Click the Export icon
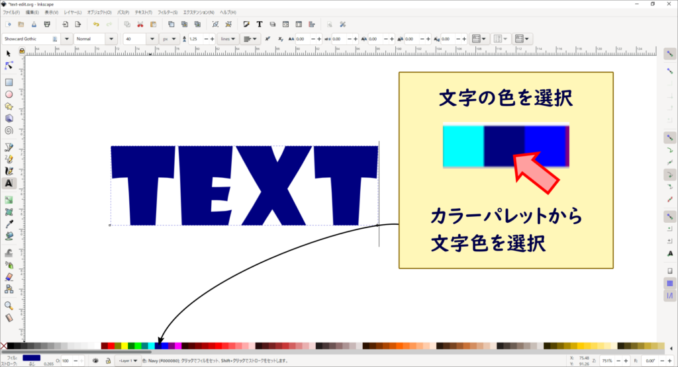Image resolution: width=678 pixels, height=367 pixels. 78,24
